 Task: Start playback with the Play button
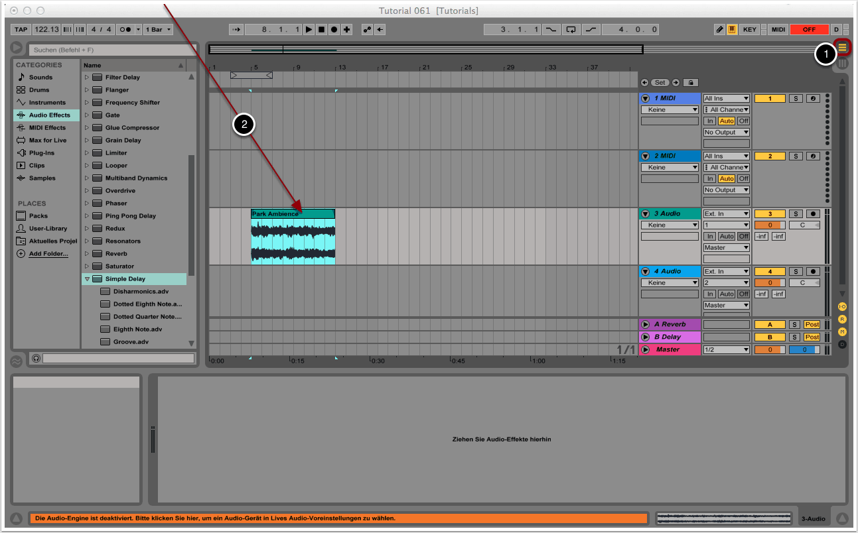coord(309,30)
